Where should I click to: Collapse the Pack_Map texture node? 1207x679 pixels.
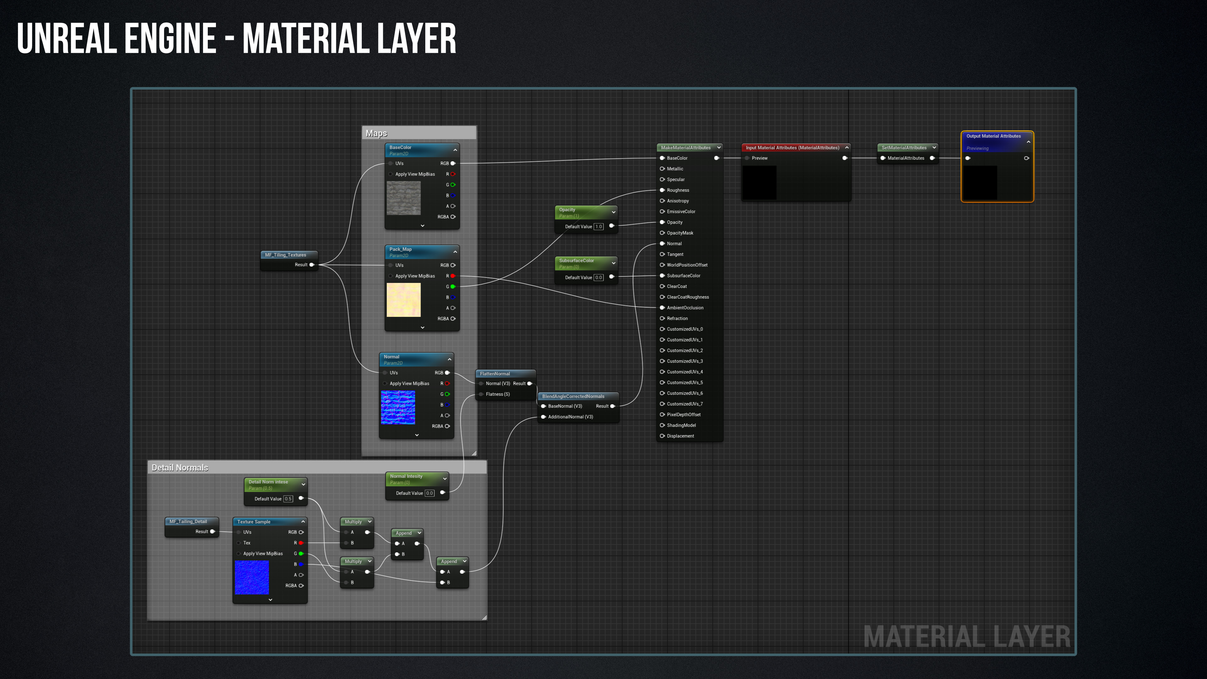point(455,252)
